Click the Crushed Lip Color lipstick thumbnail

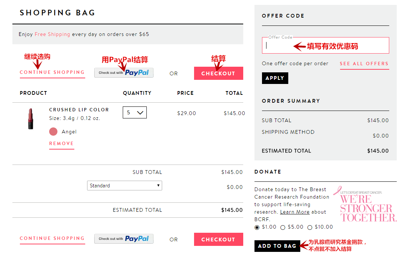pyautogui.click(x=31, y=118)
